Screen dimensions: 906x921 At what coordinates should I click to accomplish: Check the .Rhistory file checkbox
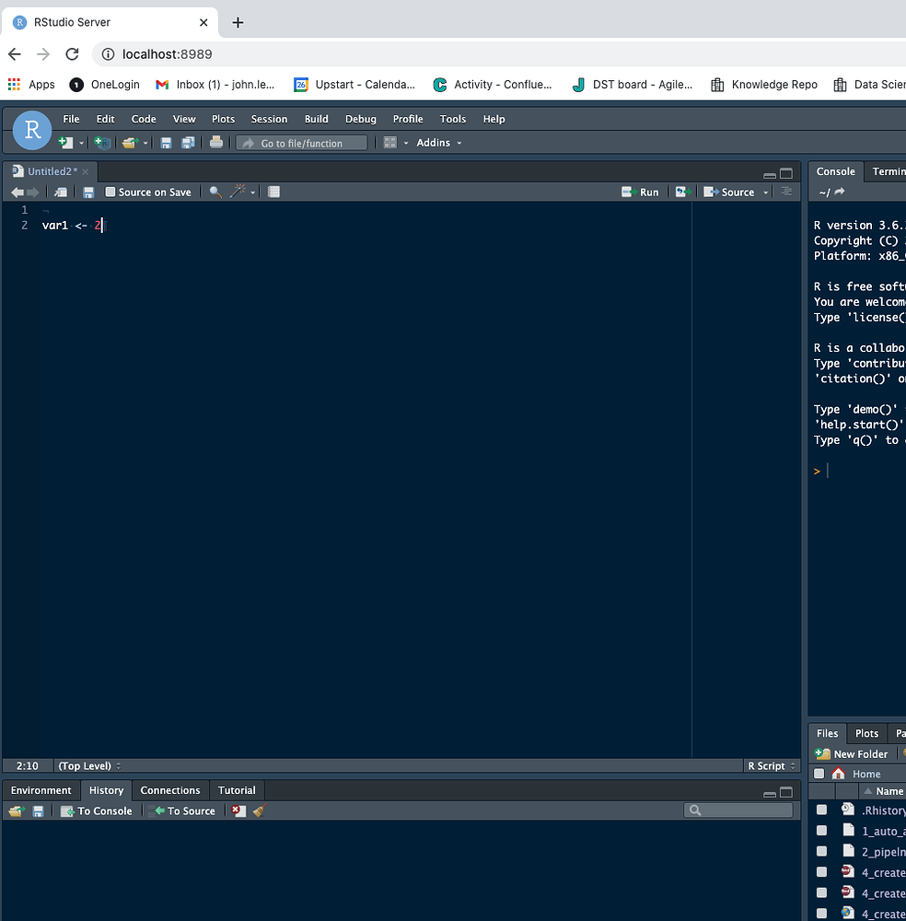click(x=822, y=810)
